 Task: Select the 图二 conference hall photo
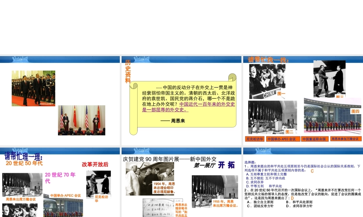point(273,118)
